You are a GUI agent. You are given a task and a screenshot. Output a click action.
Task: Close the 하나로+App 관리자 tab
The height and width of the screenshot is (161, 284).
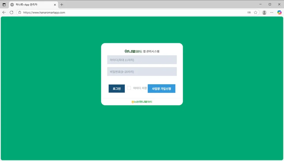coord(55,5)
